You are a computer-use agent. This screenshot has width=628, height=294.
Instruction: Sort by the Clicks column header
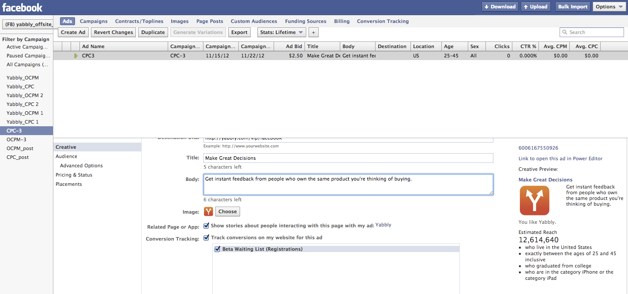coord(499,46)
